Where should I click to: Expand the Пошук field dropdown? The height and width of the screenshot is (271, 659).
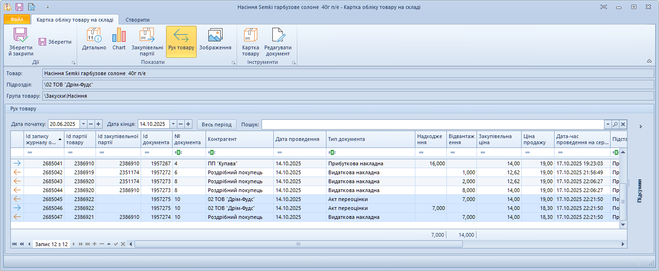click(607, 124)
